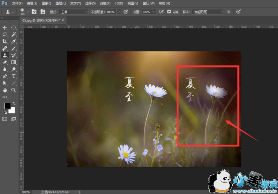Click the black foreground color swatch
This screenshot has height=194, width=278.
7,106
